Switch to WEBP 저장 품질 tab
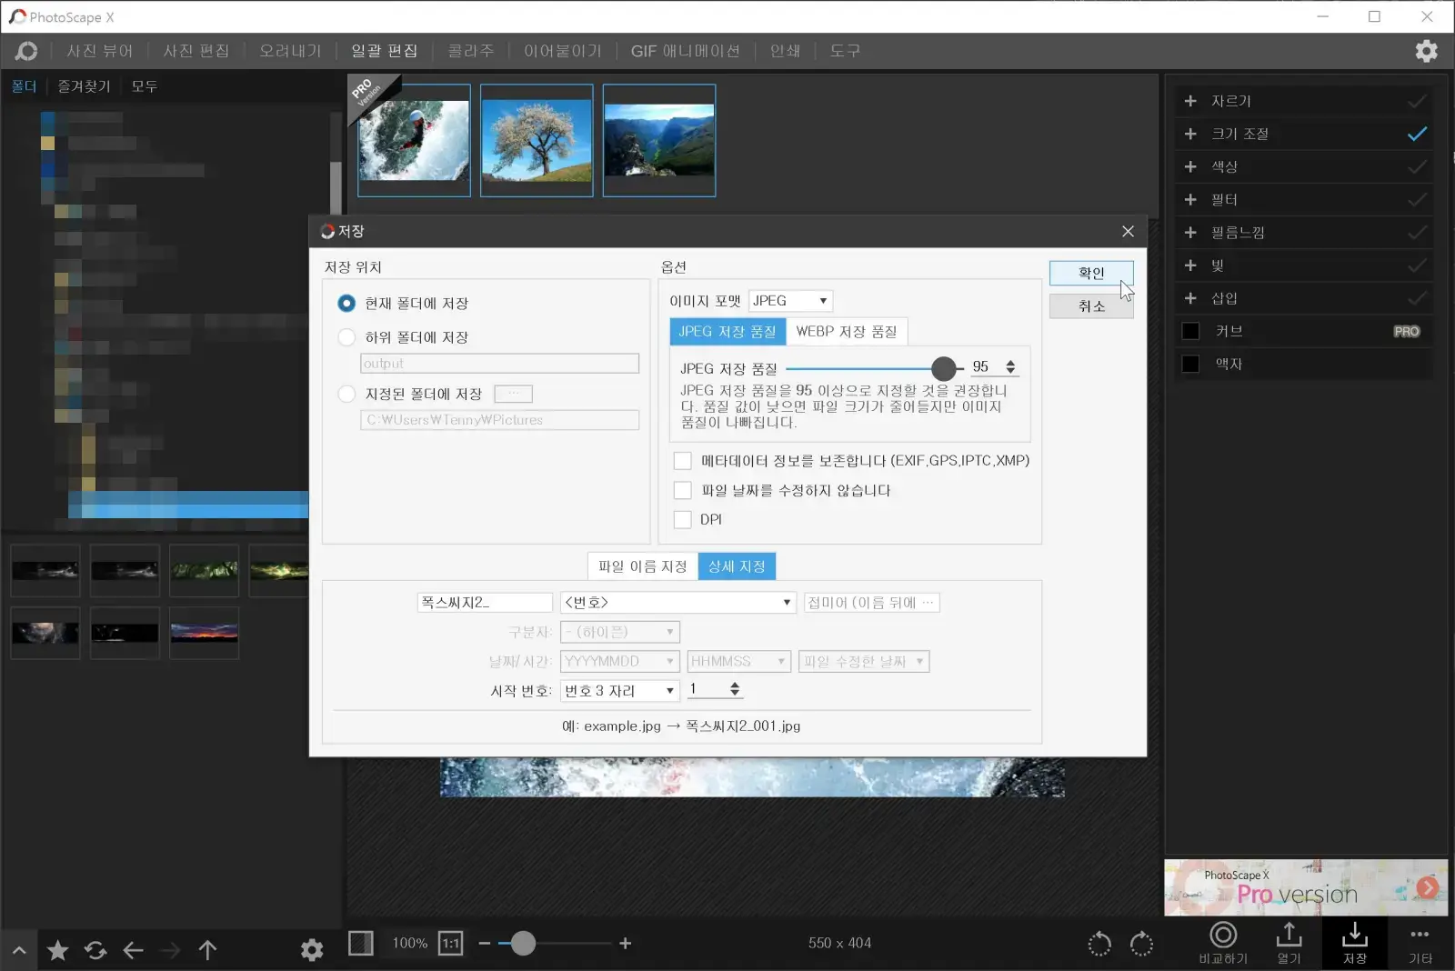Viewport: 1455px width, 971px height. point(847,332)
